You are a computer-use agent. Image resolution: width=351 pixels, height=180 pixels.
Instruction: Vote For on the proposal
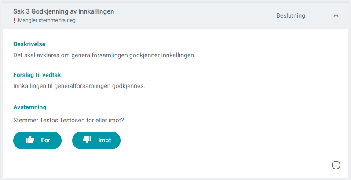37,140
